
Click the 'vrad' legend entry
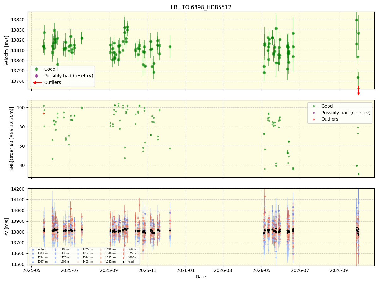[131, 262]
